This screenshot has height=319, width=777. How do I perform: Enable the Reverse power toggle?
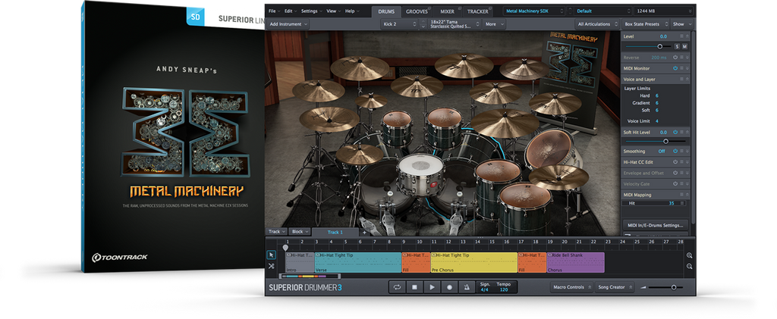click(675, 58)
